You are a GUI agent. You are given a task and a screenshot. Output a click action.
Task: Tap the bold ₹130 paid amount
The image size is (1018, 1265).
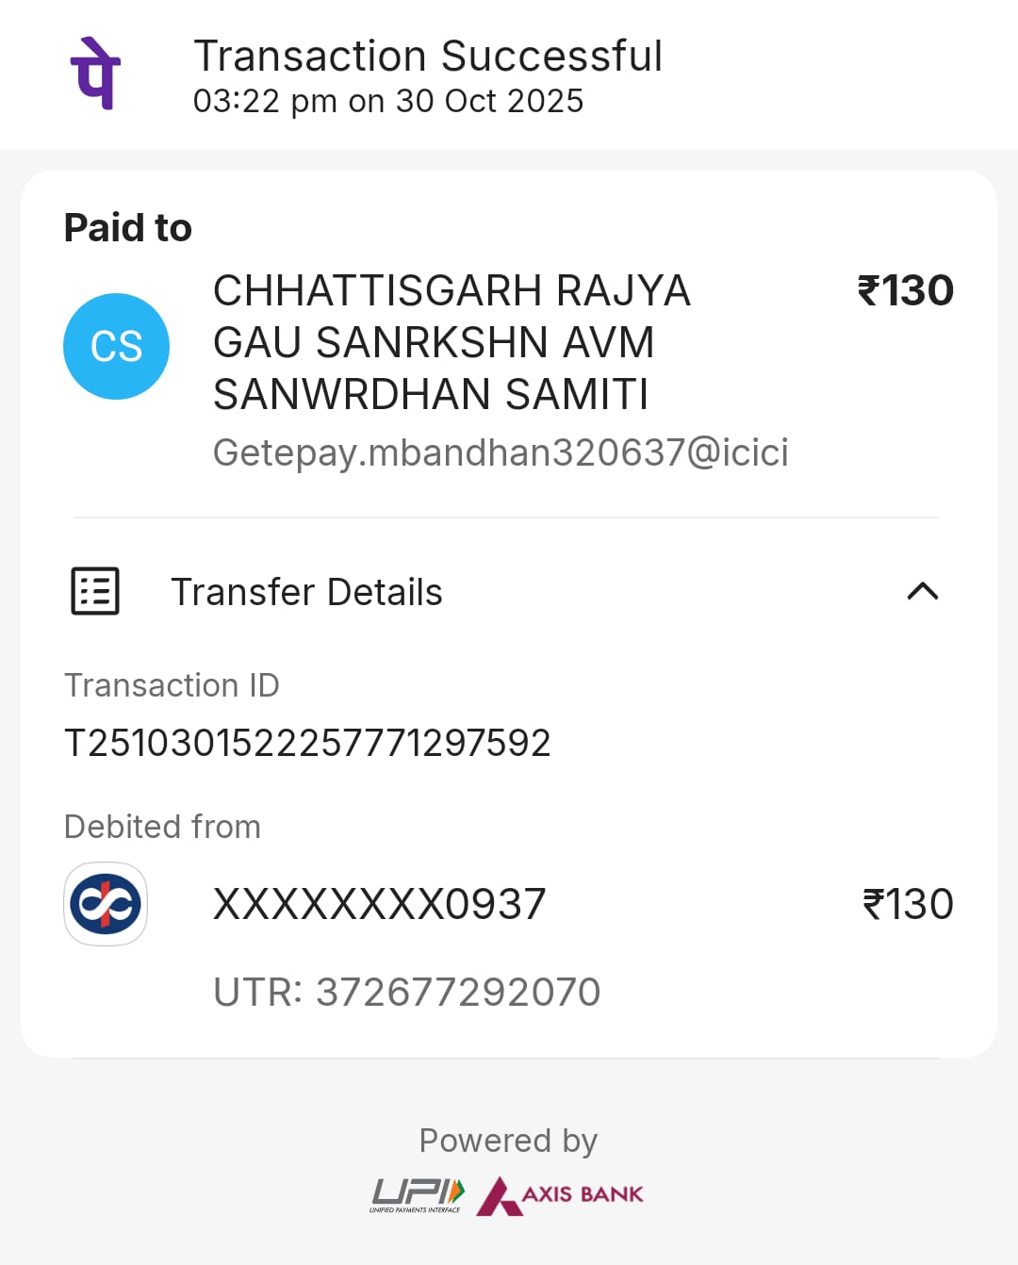905,290
